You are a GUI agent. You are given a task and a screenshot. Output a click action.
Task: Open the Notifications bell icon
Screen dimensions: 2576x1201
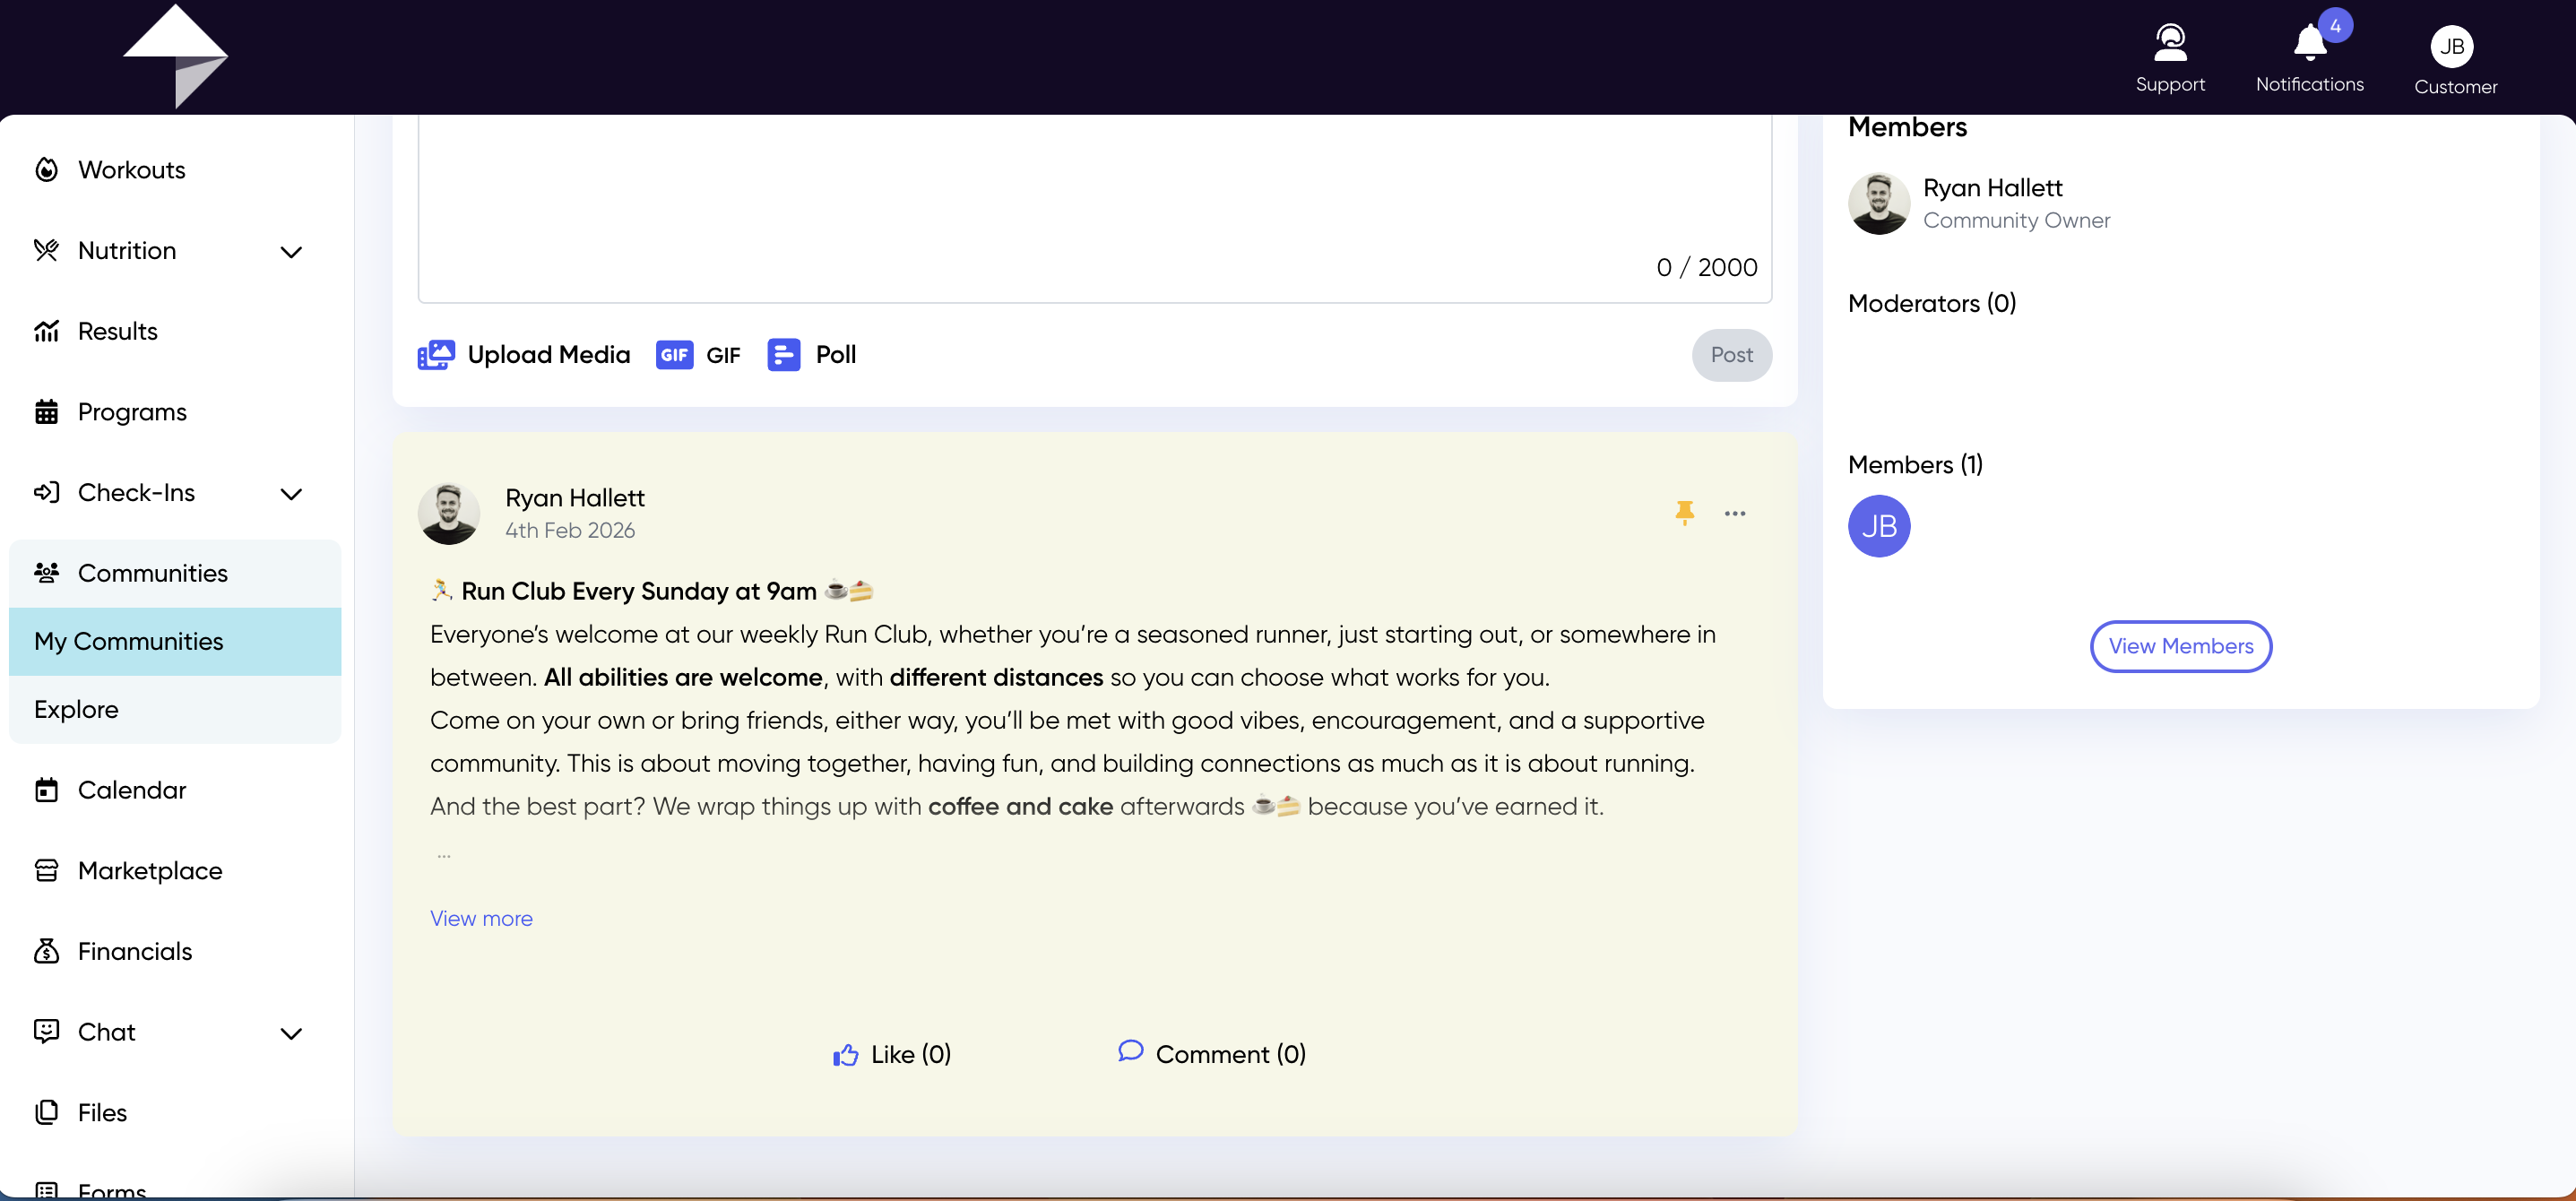coord(2309,43)
